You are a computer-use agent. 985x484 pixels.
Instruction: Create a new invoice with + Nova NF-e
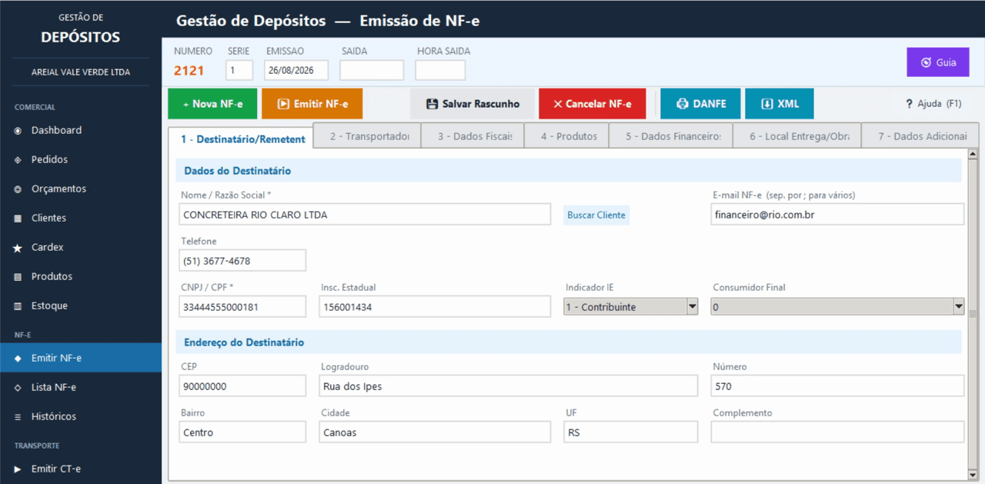pyautogui.click(x=212, y=104)
